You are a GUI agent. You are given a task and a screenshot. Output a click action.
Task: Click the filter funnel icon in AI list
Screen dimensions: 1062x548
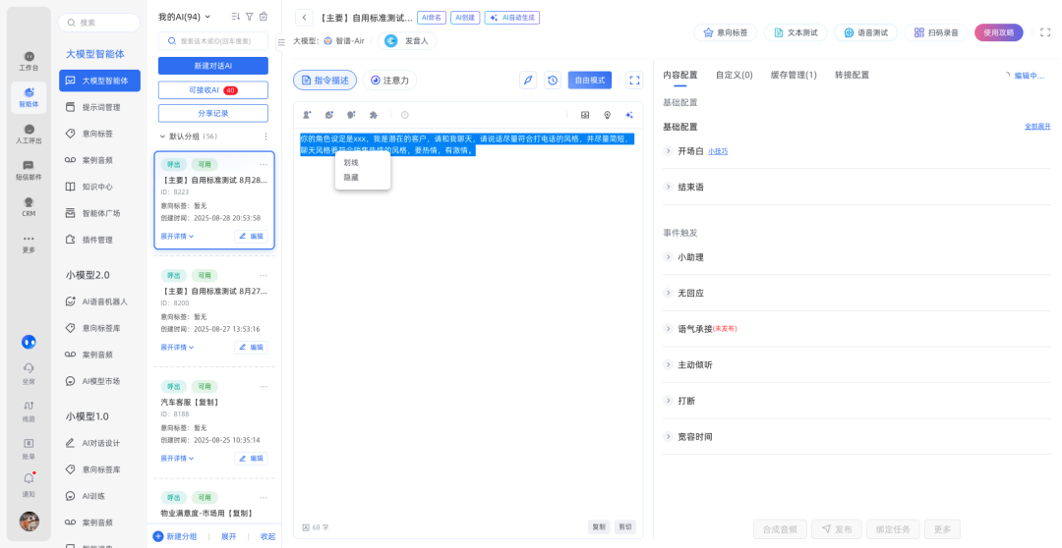coord(249,17)
